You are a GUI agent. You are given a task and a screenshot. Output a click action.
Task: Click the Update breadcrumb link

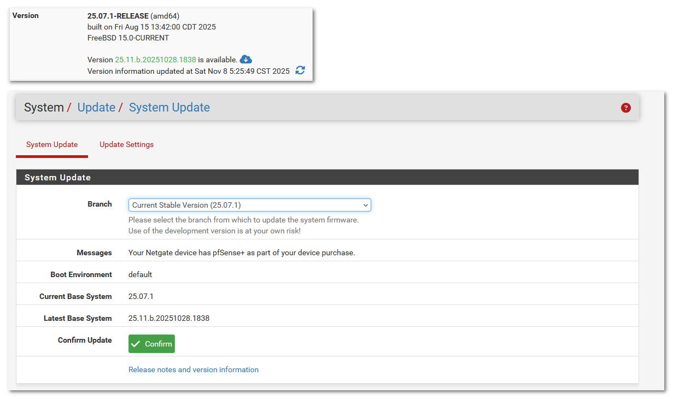96,108
